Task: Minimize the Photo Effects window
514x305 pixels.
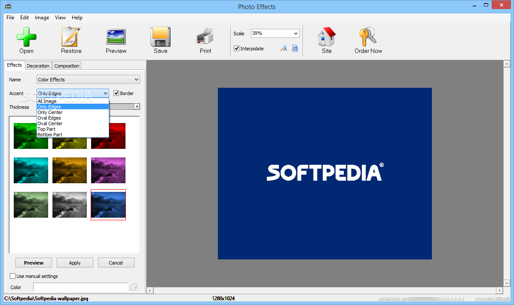Action: point(474,5)
